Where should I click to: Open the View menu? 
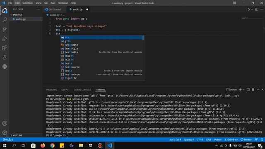pyautogui.click(x=39, y=3)
